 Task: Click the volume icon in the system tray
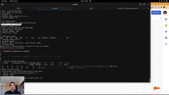(x=162, y=1)
